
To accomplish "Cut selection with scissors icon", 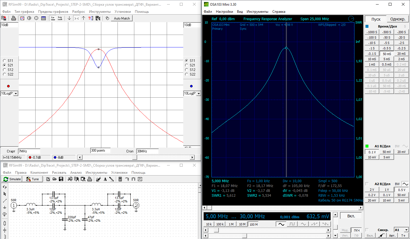I will pyautogui.click(x=70, y=179).
